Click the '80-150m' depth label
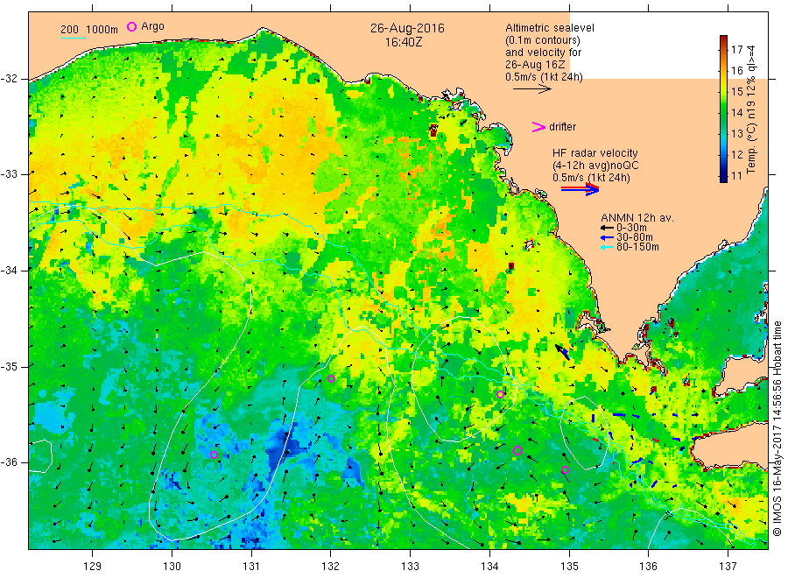The image size is (788, 578). pos(637,247)
